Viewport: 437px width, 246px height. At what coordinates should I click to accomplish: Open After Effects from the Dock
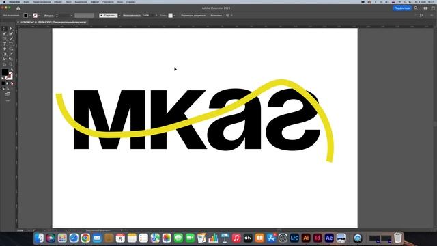[x=329, y=238]
